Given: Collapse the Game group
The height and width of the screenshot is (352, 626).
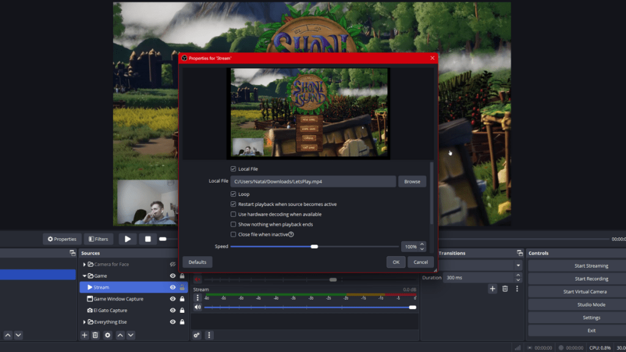Looking at the screenshot, I should click(x=84, y=276).
